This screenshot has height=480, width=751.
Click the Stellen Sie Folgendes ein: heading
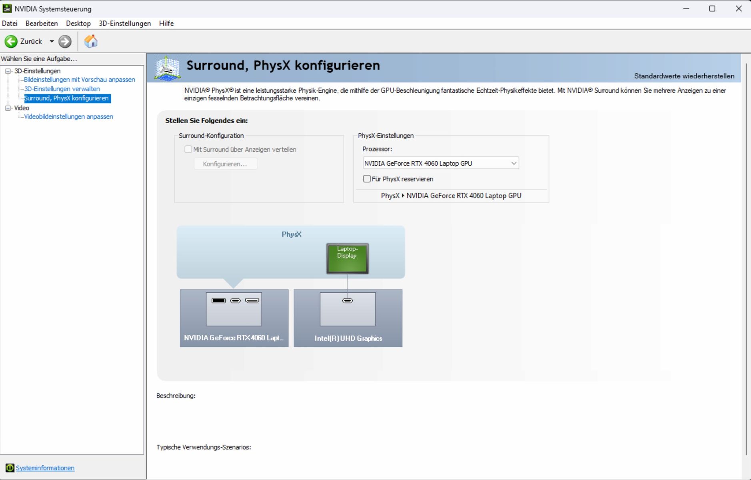[206, 120]
